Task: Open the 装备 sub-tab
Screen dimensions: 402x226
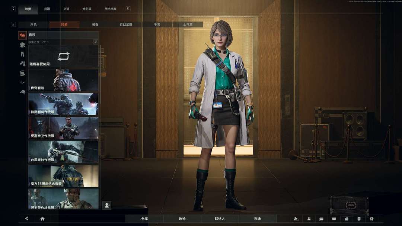Action: 95,25
